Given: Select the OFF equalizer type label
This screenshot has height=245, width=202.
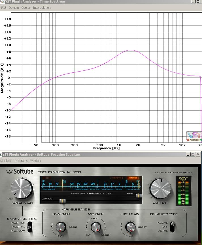Looking at the screenshot, I should tap(165, 227).
